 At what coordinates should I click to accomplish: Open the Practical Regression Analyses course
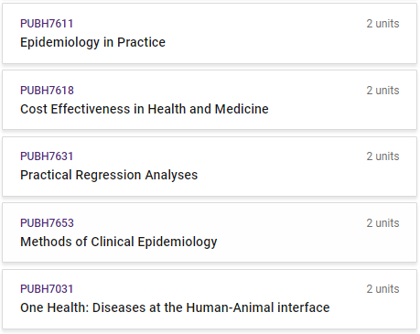click(x=109, y=175)
